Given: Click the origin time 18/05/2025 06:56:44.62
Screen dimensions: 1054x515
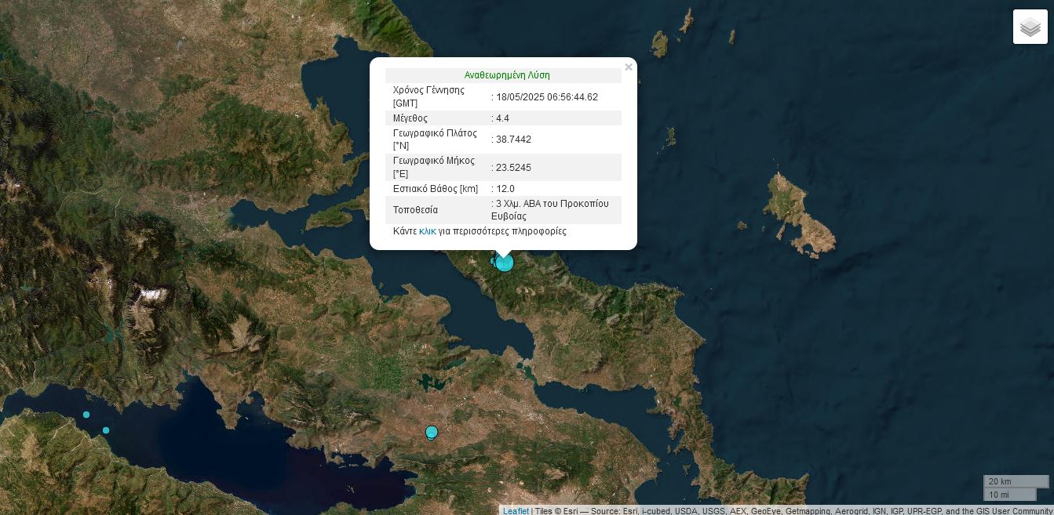Looking at the screenshot, I should (546, 97).
